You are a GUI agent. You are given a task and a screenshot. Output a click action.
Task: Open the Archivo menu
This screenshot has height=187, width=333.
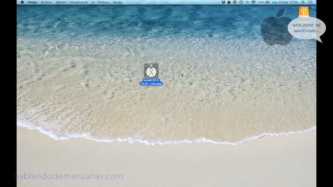pos(46,2)
